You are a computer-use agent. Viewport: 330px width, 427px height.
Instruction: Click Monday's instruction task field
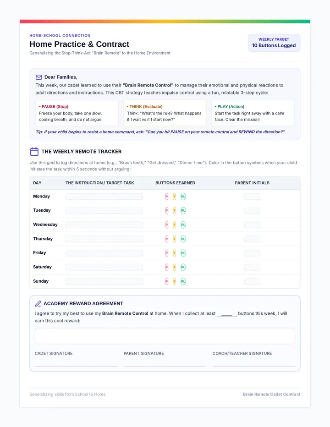pyautogui.click(x=104, y=197)
